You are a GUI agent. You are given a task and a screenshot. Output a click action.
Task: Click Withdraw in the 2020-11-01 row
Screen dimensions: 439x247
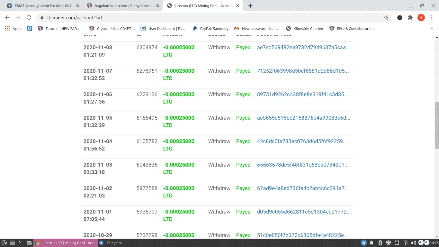219,212
